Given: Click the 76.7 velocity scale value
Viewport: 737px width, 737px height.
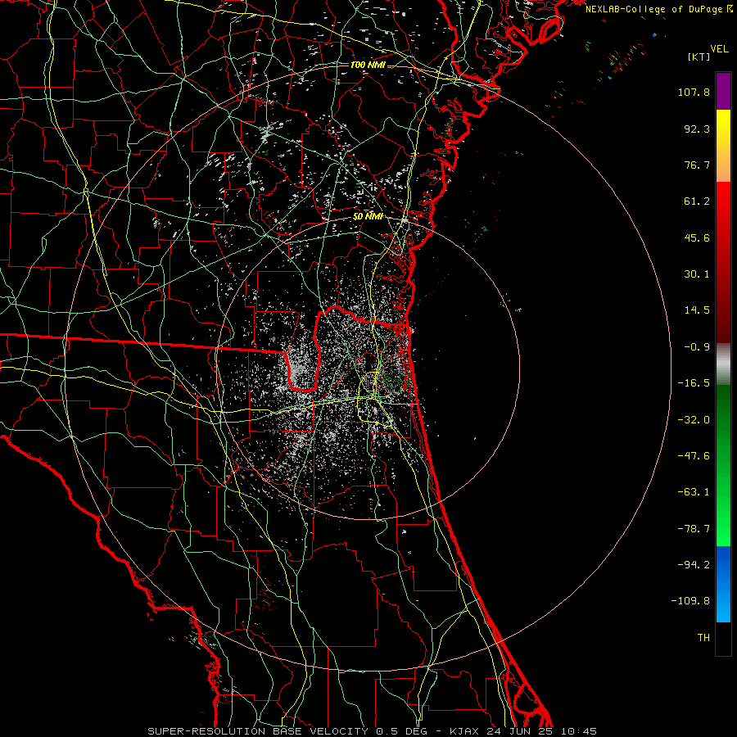Looking at the screenshot, I should (697, 165).
